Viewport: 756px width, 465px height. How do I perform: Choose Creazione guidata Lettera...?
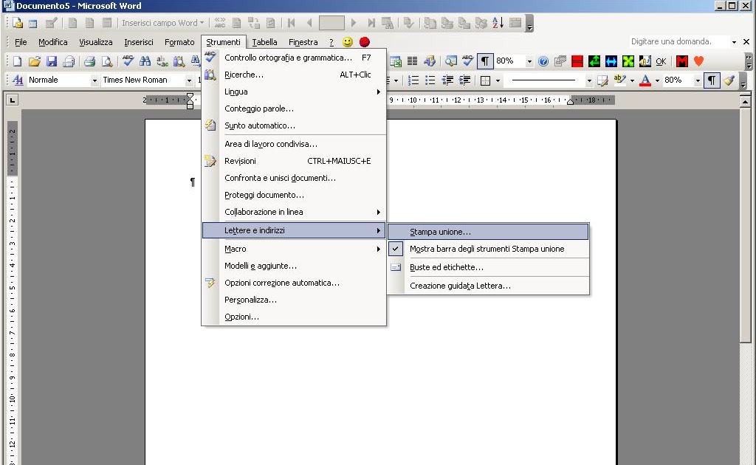(488, 286)
